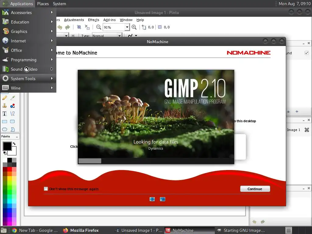This screenshot has height=234, width=312.
Task: Click history undo icon in bottom-right panel
Action: click(x=254, y=222)
